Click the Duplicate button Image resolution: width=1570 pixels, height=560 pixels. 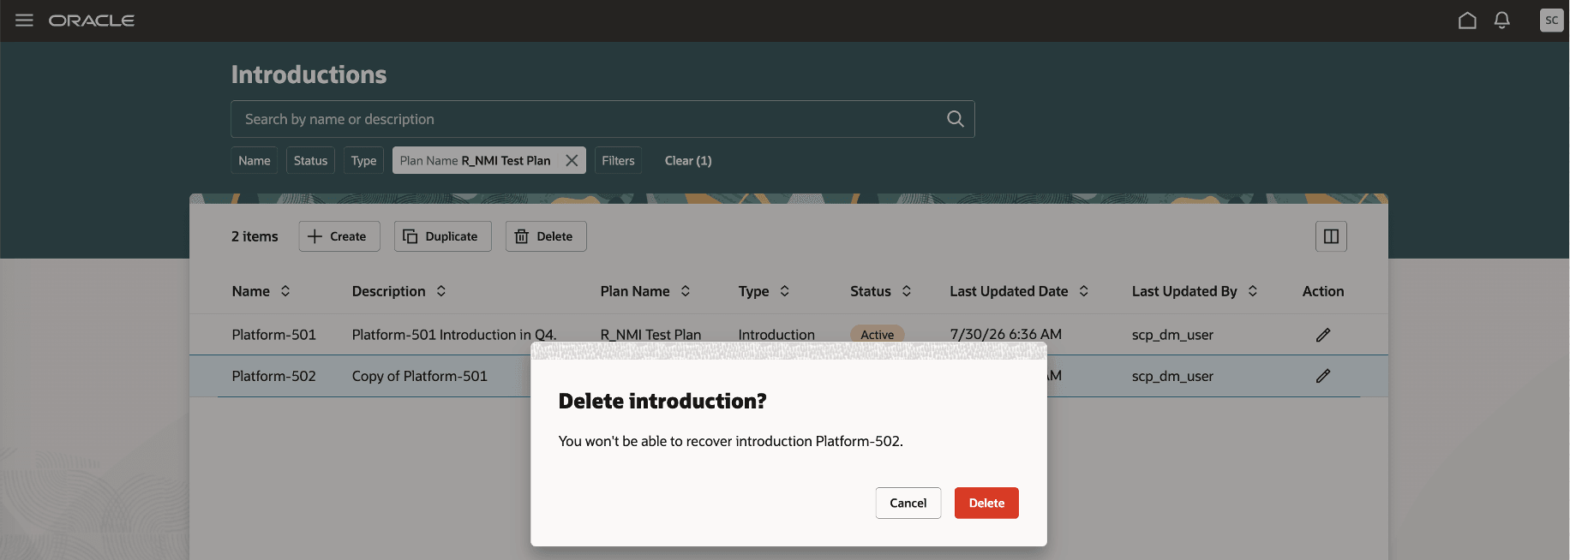[x=443, y=236]
